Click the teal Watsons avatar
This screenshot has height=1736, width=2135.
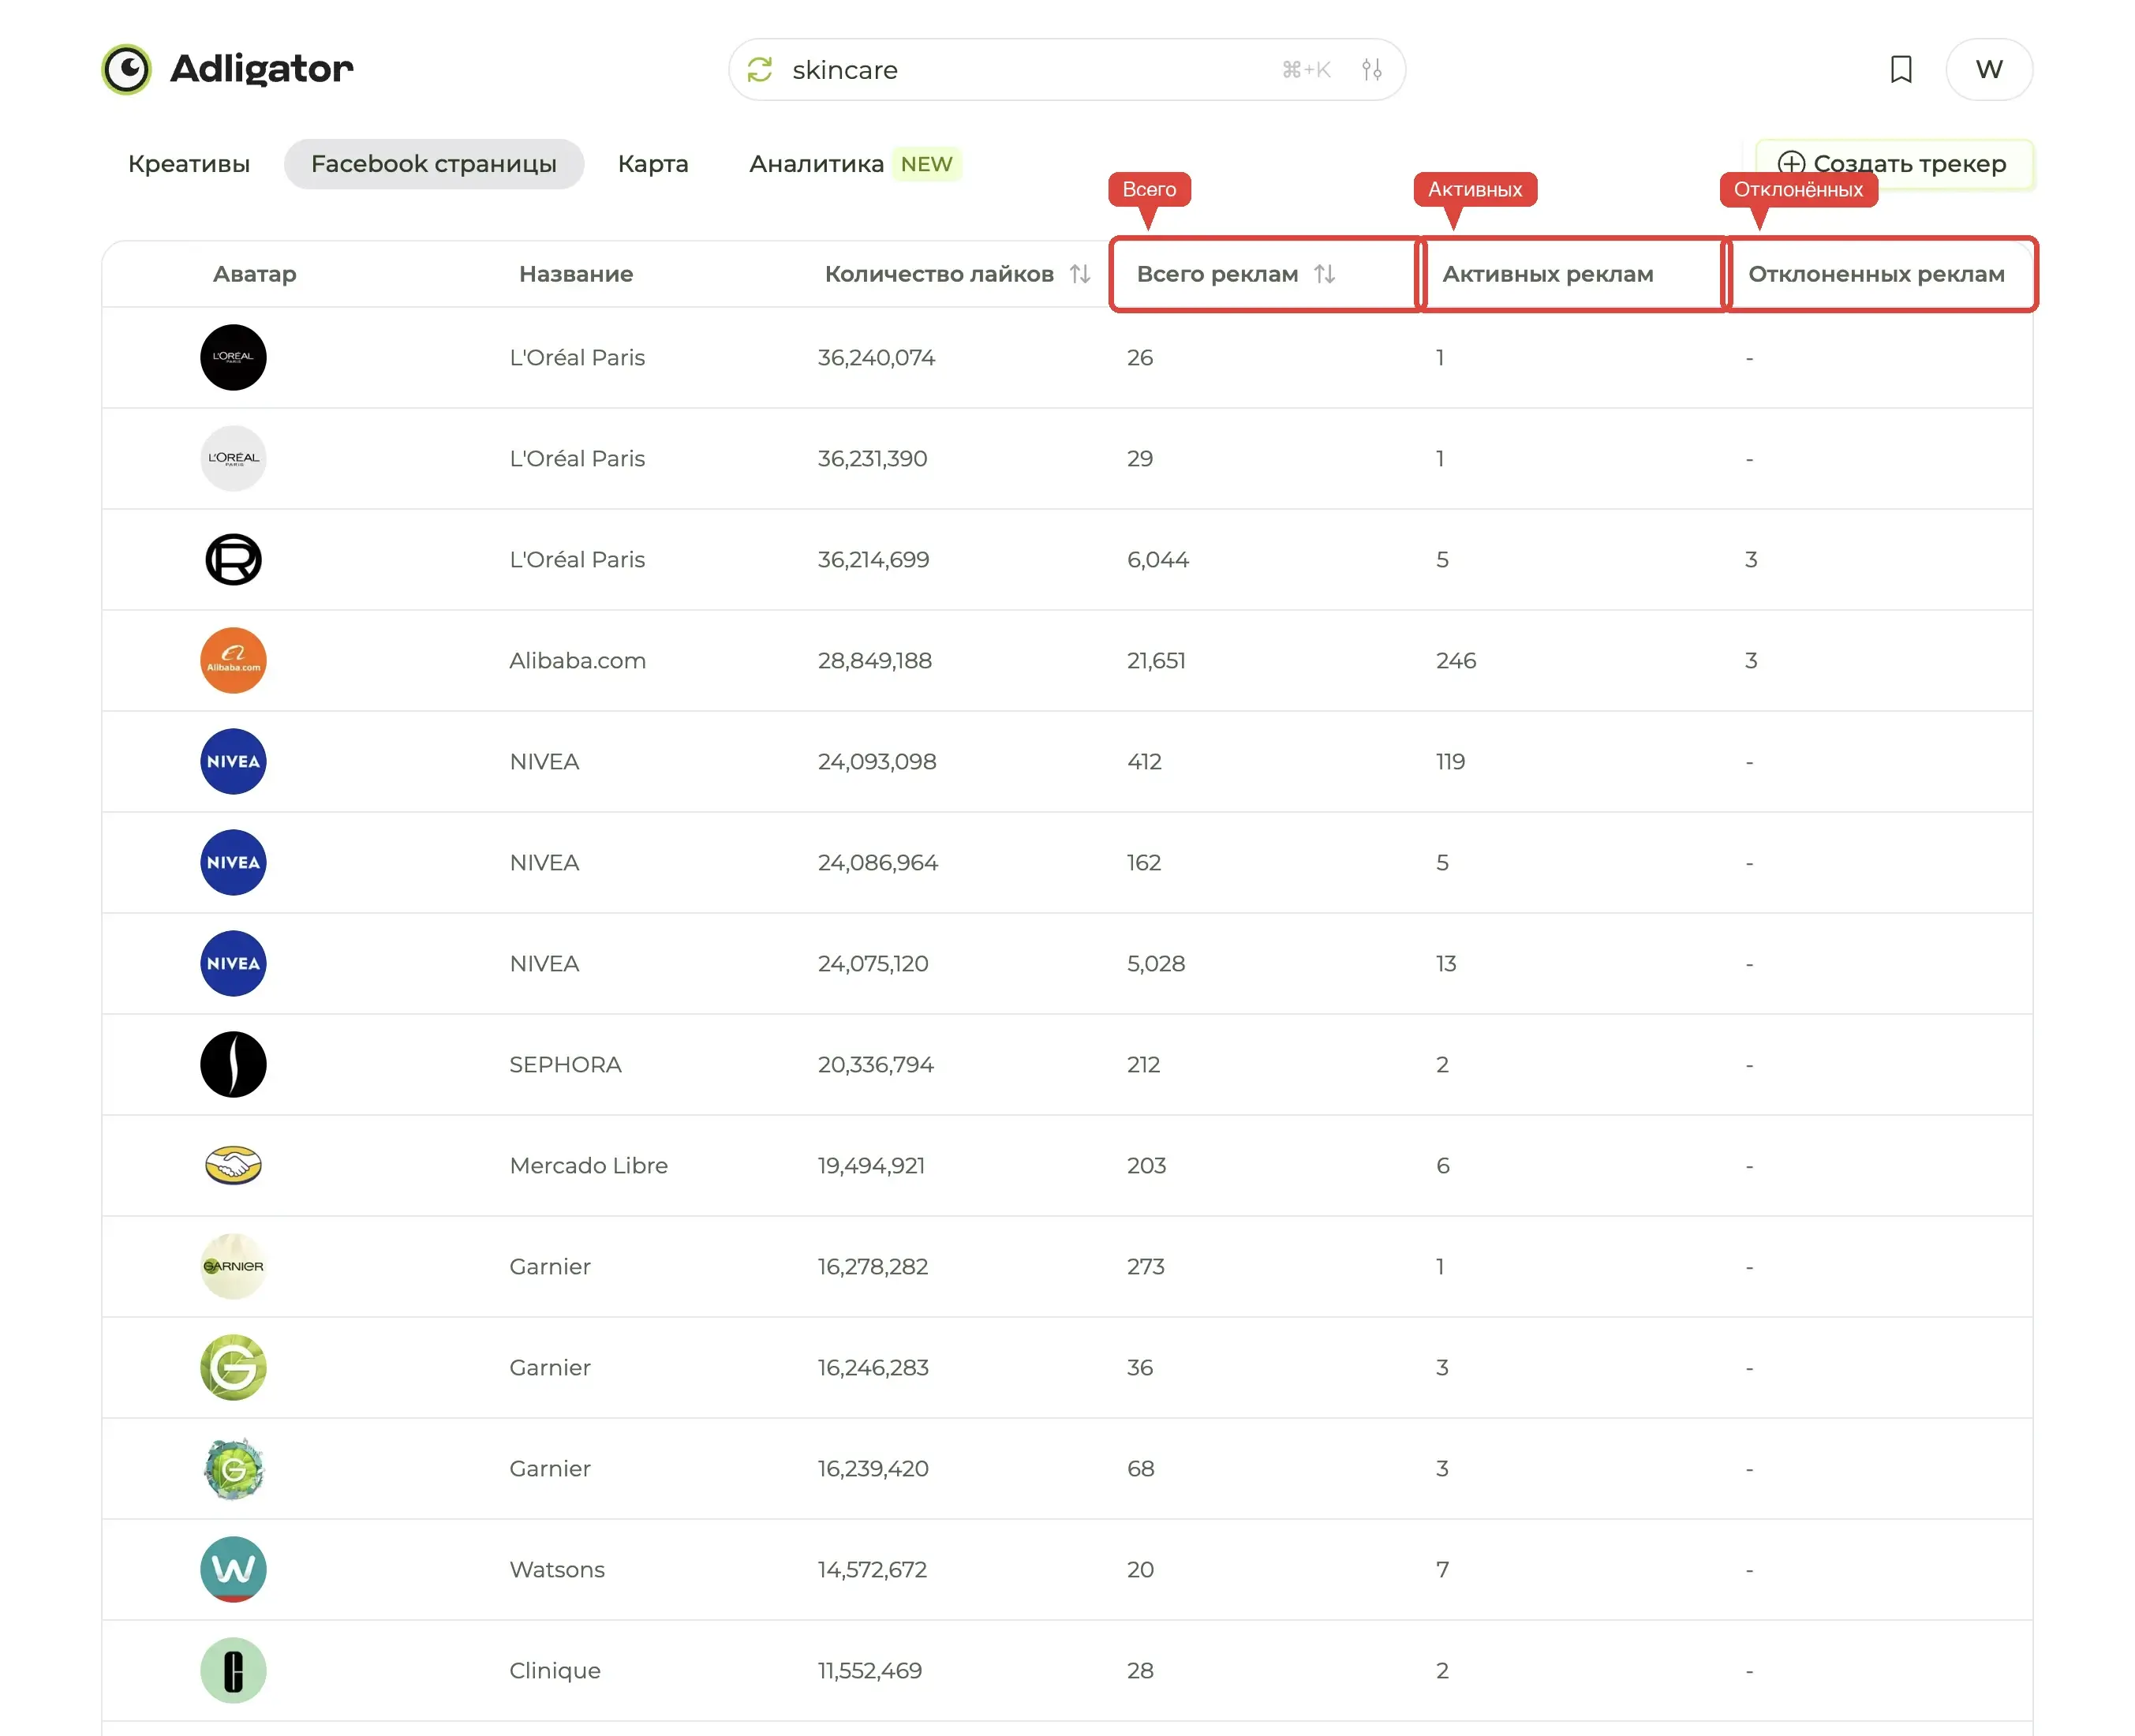233,1569
